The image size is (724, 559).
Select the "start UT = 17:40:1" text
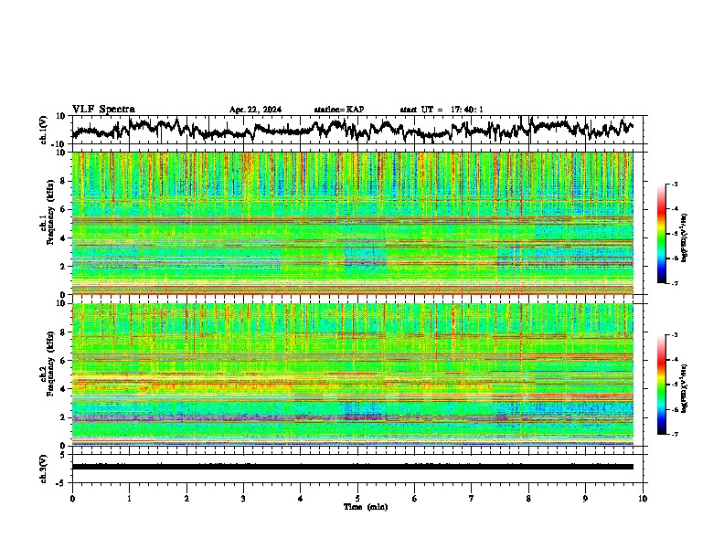[442, 110]
